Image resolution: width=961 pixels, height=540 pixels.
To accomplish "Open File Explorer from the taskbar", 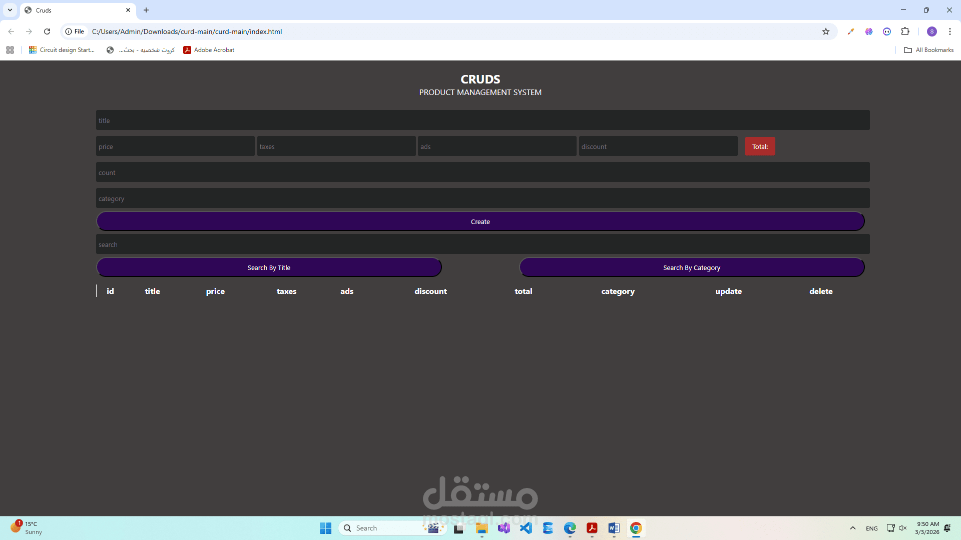I will pyautogui.click(x=482, y=528).
